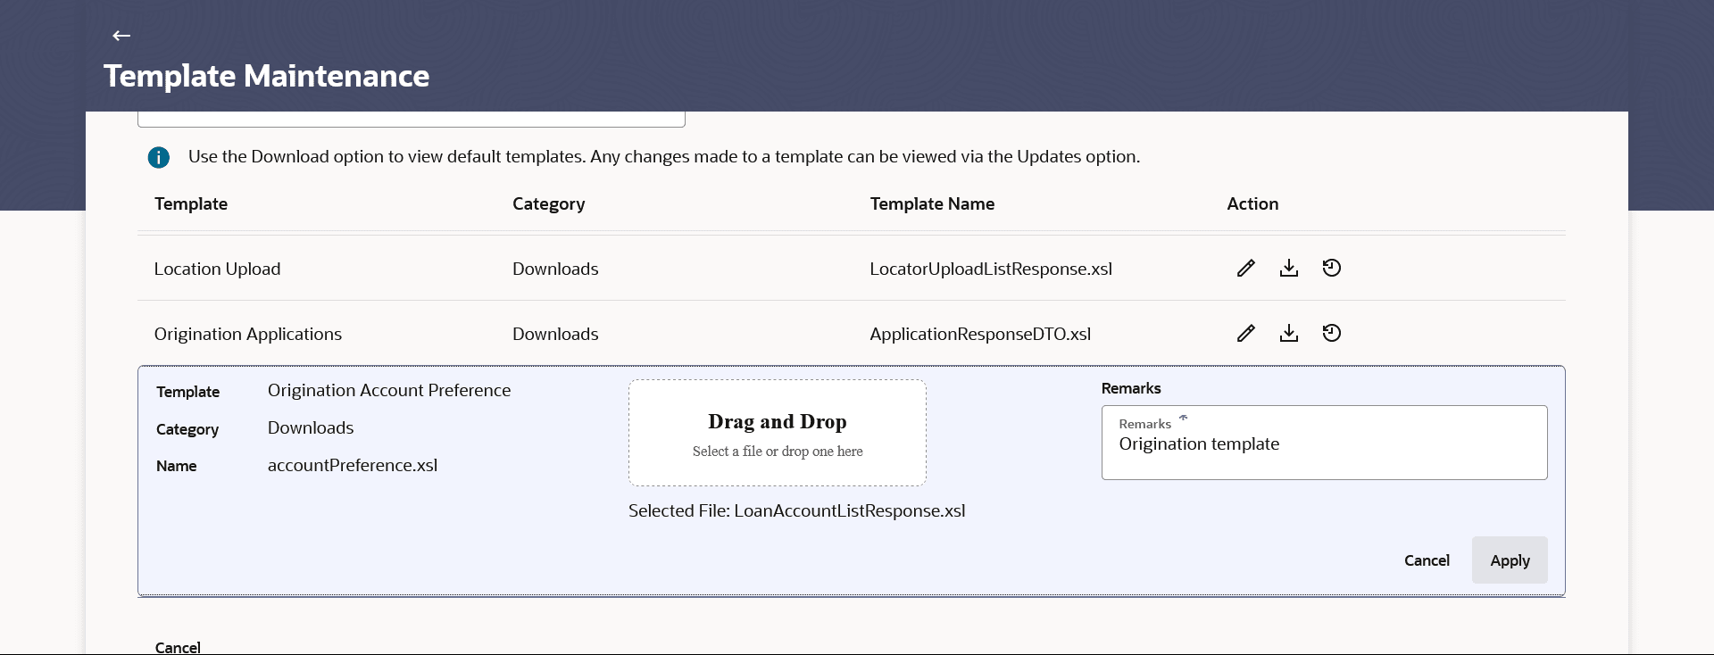Select the Origination Applications row label
This screenshot has height=655, width=1714.
pos(248,335)
